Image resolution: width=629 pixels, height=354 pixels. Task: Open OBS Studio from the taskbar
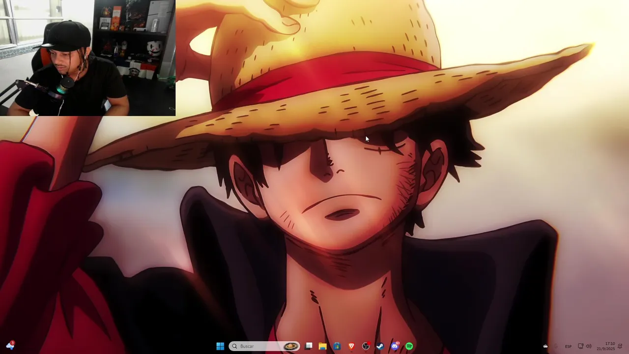[x=366, y=346]
